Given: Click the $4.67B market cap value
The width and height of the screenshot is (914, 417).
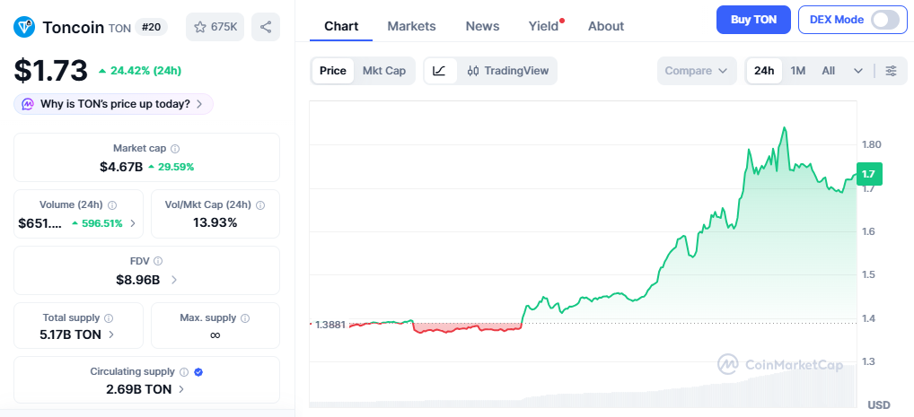Looking at the screenshot, I should (121, 167).
